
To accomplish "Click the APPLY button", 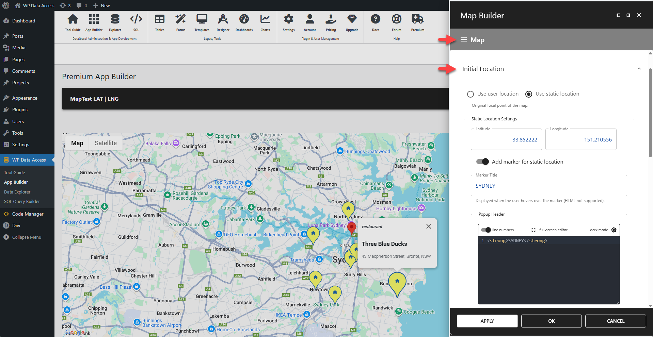I will click(x=487, y=321).
